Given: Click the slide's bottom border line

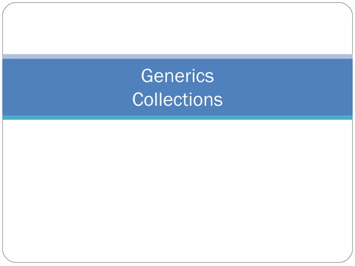Looking at the screenshot, I should point(177,262).
